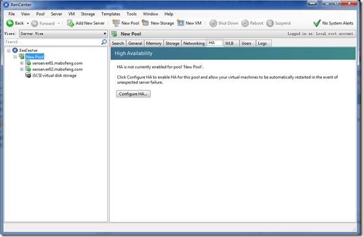Click the New VM toolbar icon
The image size is (363, 237).
pyautogui.click(x=181, y=23)
